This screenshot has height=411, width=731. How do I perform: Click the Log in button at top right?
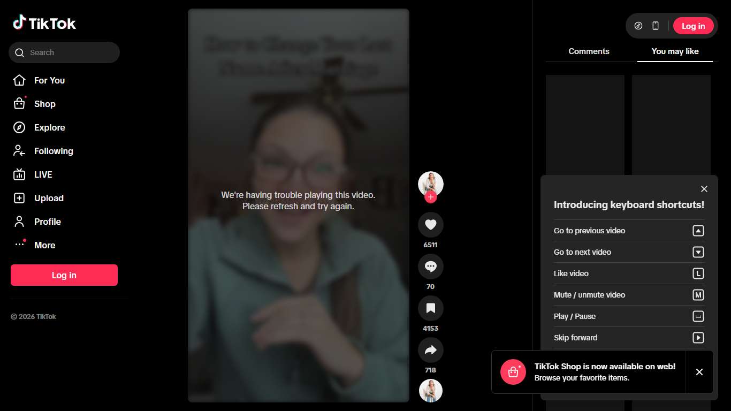point(693,26)
